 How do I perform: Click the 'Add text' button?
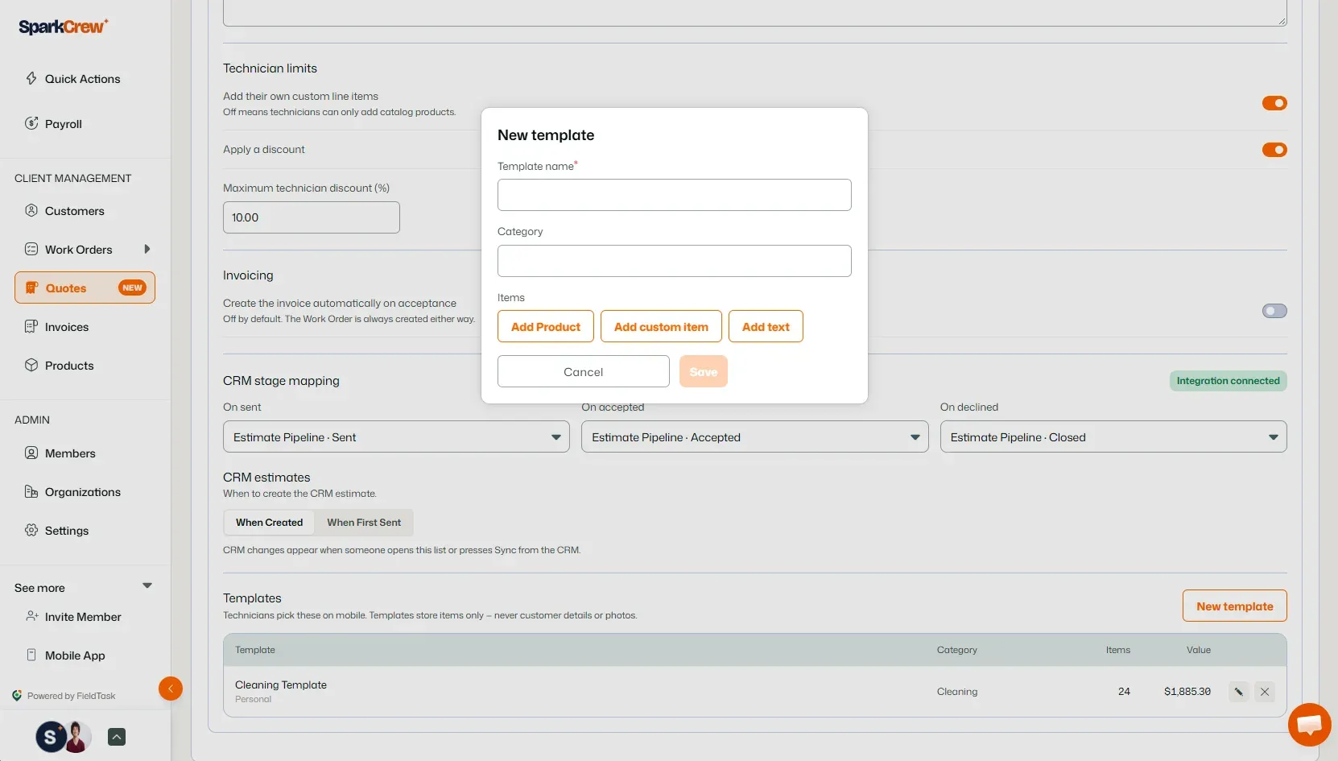766,326
